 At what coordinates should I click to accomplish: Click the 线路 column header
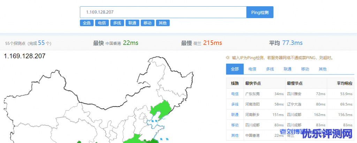click(x=235, y=84)
